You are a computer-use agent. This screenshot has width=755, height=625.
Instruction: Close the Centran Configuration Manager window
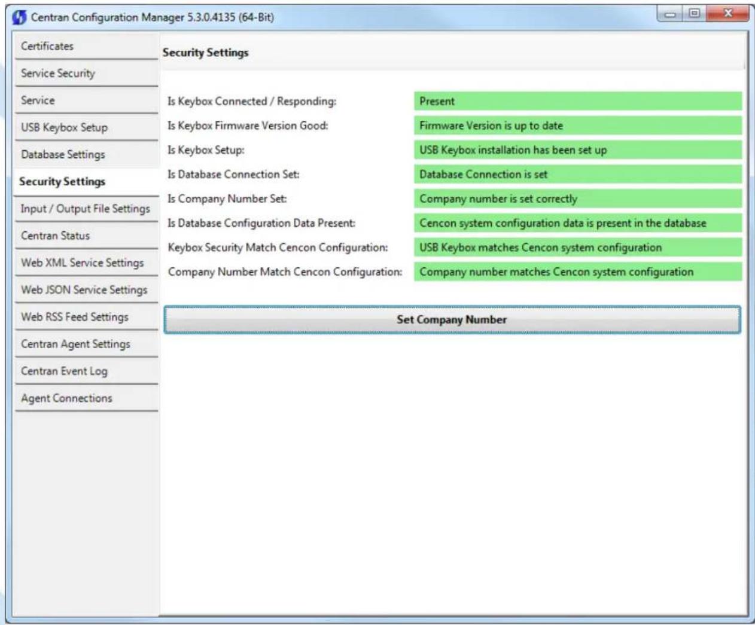point(727,13)
